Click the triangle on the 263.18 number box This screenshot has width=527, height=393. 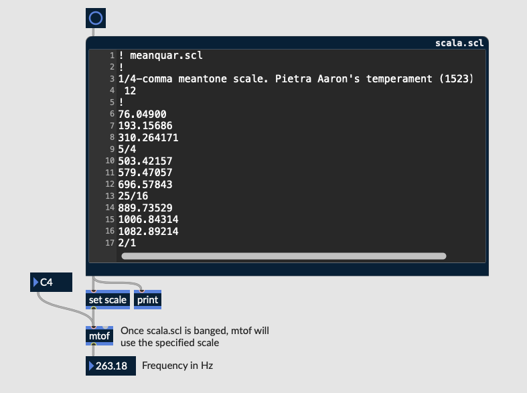[91, 366]
